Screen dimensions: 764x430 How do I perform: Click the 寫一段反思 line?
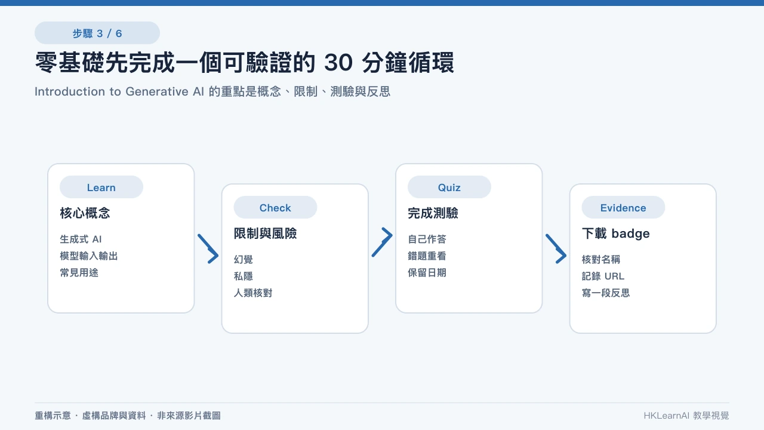(x=606, y=293)
